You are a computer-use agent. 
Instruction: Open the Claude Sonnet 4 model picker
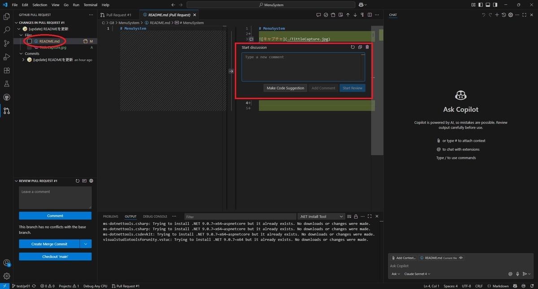pyautogui.click(x=417, y=274)
